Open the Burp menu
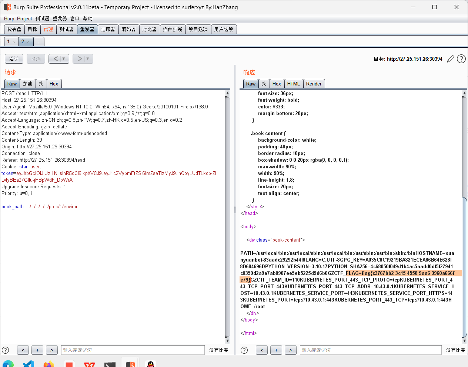 [x=9, y=18]
